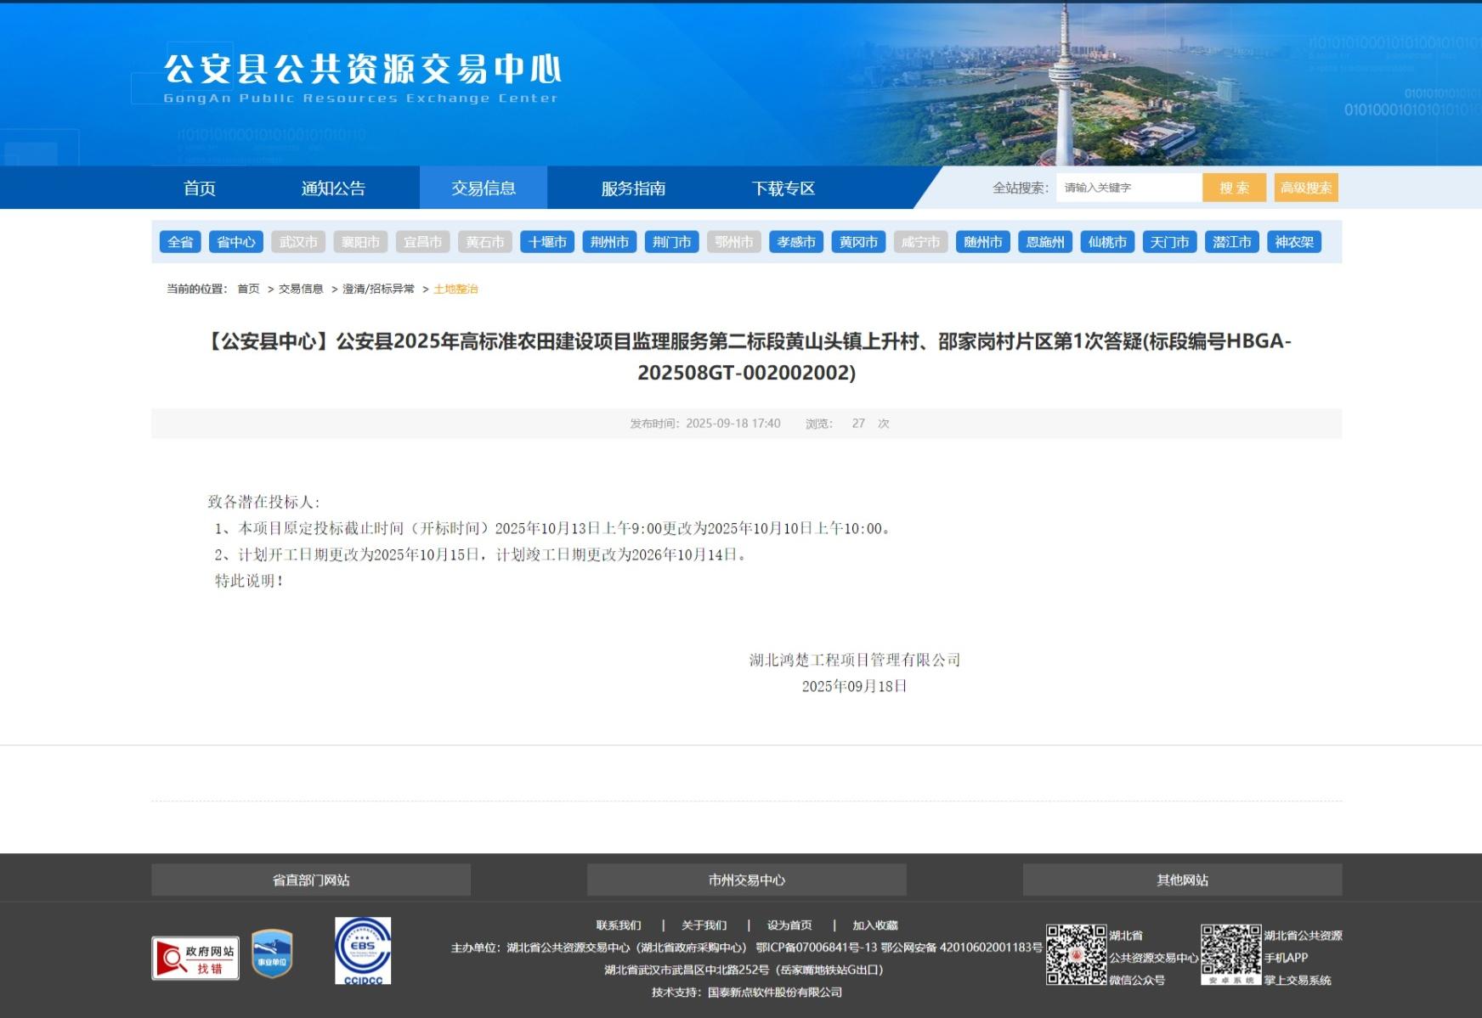Viewport: 1482px width, 1018px height.
Task: Expand the 省直部门网站 links panel
Action: (311, 880)
